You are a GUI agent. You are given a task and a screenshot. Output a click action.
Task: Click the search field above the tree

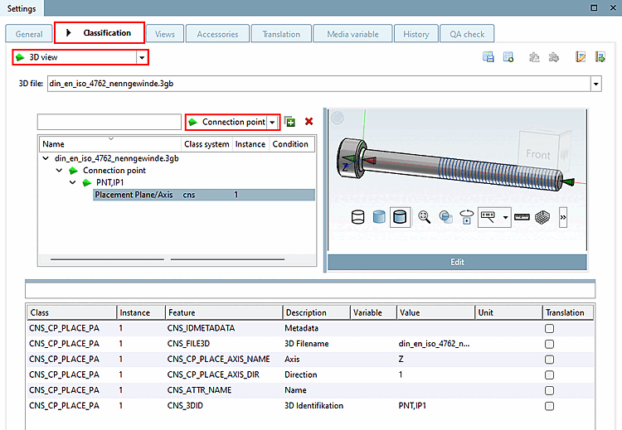click(x=109, y=122)
